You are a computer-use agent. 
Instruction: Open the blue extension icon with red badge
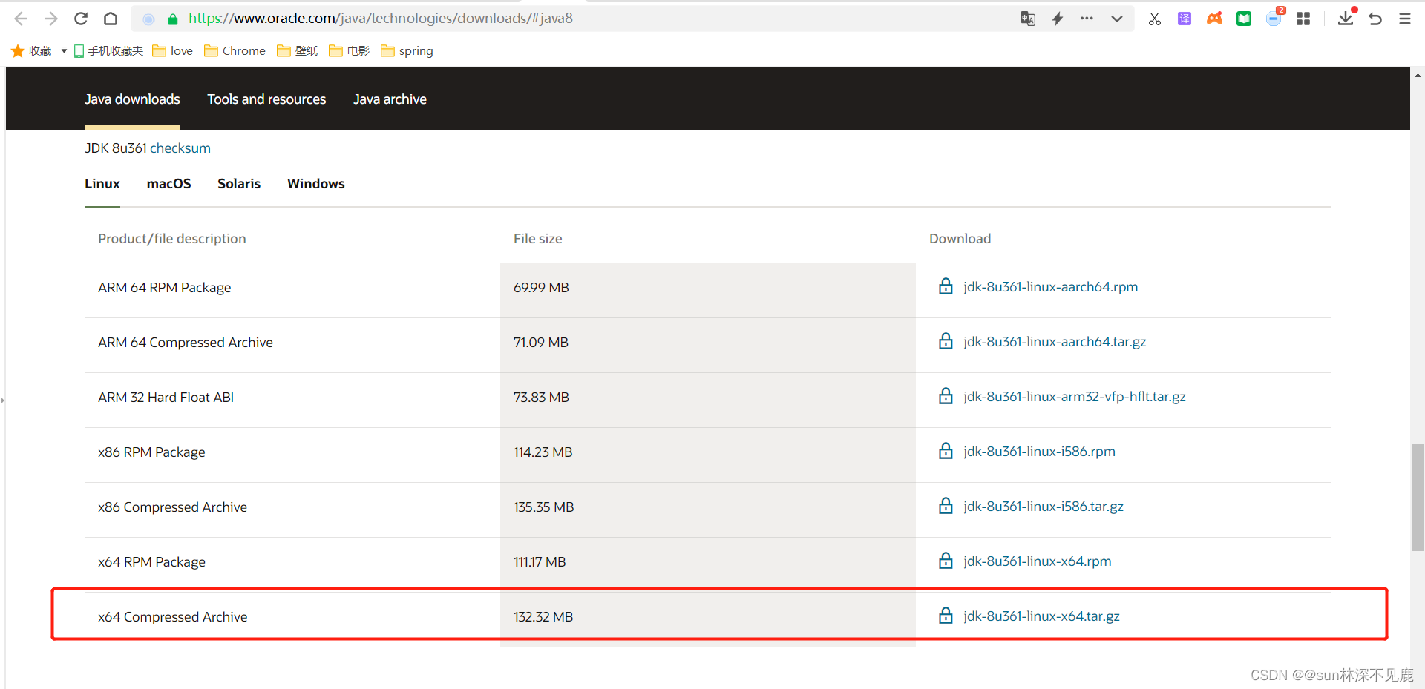pyautogui.click(x=1274, y=17)
